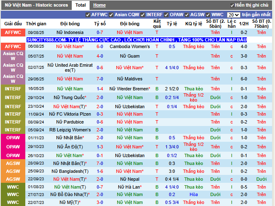275x206 pixels.
Task: Switch to the Total tab
Action: tap(80, 5)
